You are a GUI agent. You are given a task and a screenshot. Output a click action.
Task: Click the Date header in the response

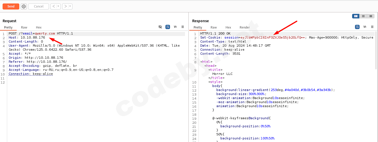(x=235, y=46)
